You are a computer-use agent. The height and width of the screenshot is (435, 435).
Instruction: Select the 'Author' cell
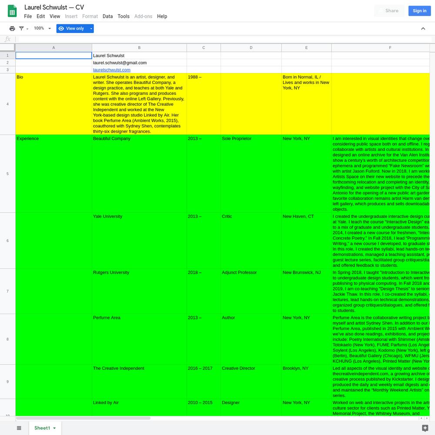tap(251, 339)
